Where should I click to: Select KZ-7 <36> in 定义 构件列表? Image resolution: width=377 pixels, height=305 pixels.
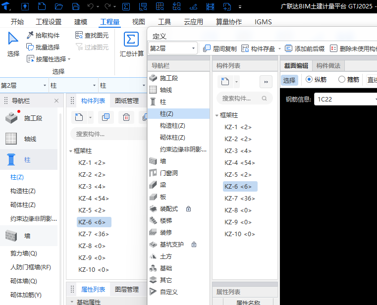point(240,198)
